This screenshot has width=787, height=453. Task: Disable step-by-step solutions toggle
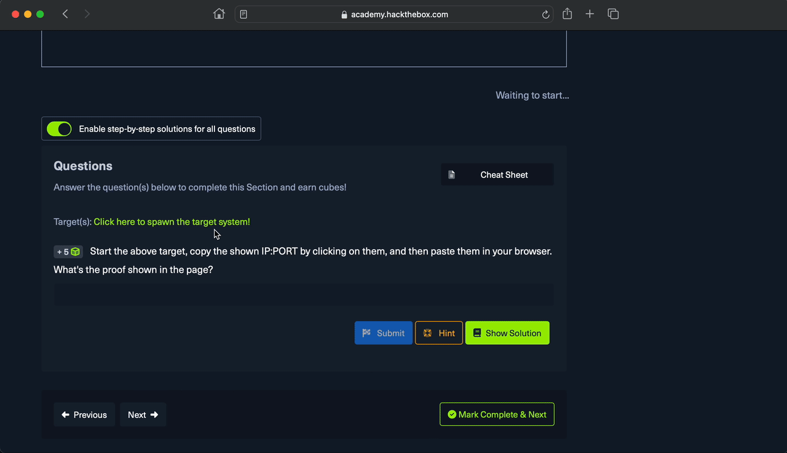click(x=60, y=129)
